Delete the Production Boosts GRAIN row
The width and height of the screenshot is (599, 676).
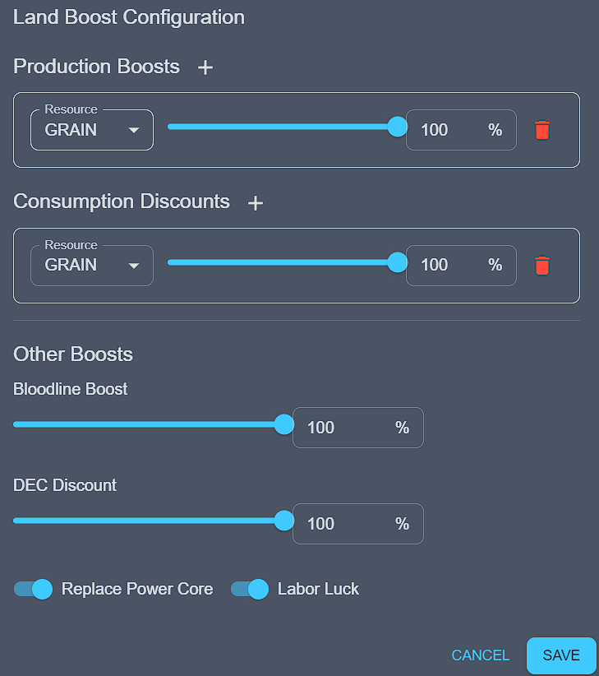[x=542, y=130]
